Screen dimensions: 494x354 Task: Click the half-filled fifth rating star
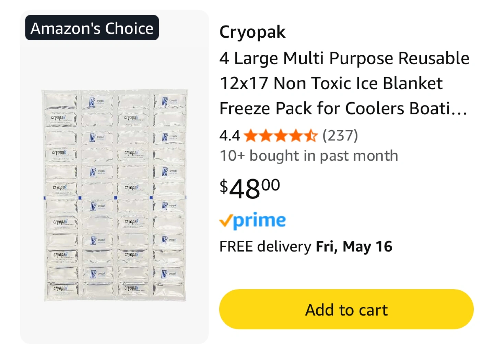tap(311, 136)
